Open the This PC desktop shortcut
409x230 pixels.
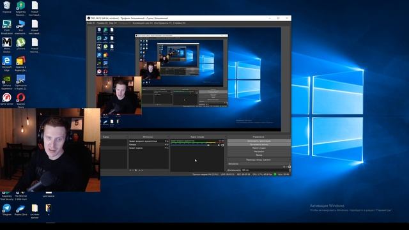pyautogui.click(x=20, y=27)
